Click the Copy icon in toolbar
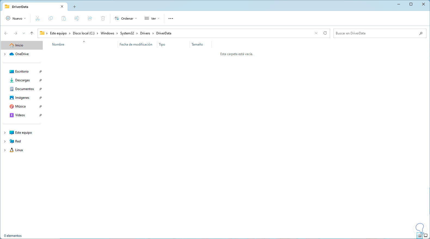Screen dimensions: 430x239 point(51,18)
